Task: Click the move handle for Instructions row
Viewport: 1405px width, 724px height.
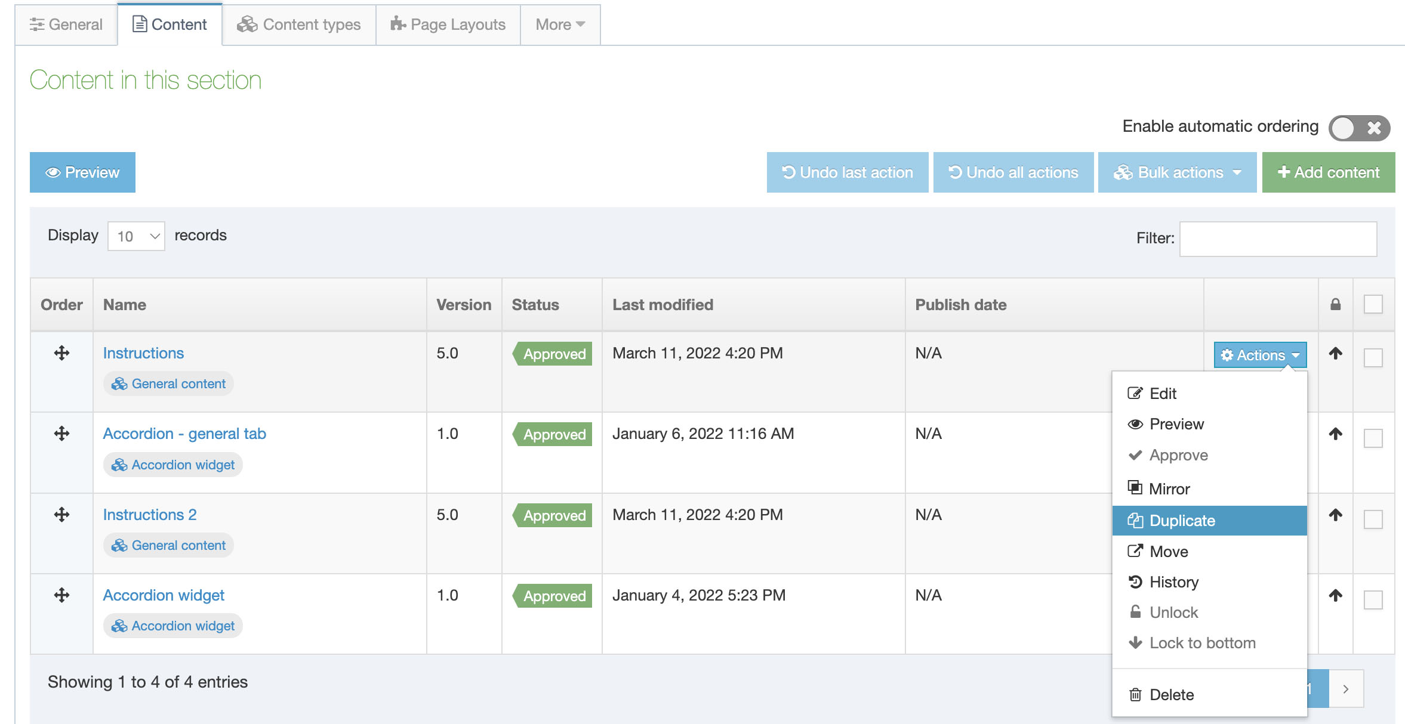Action: point(61,353)
